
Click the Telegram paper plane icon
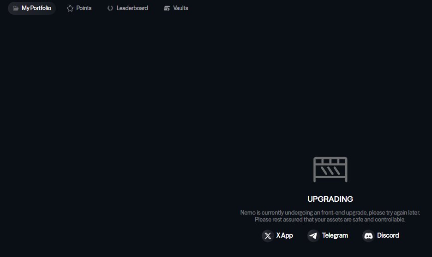coord(313,236)
